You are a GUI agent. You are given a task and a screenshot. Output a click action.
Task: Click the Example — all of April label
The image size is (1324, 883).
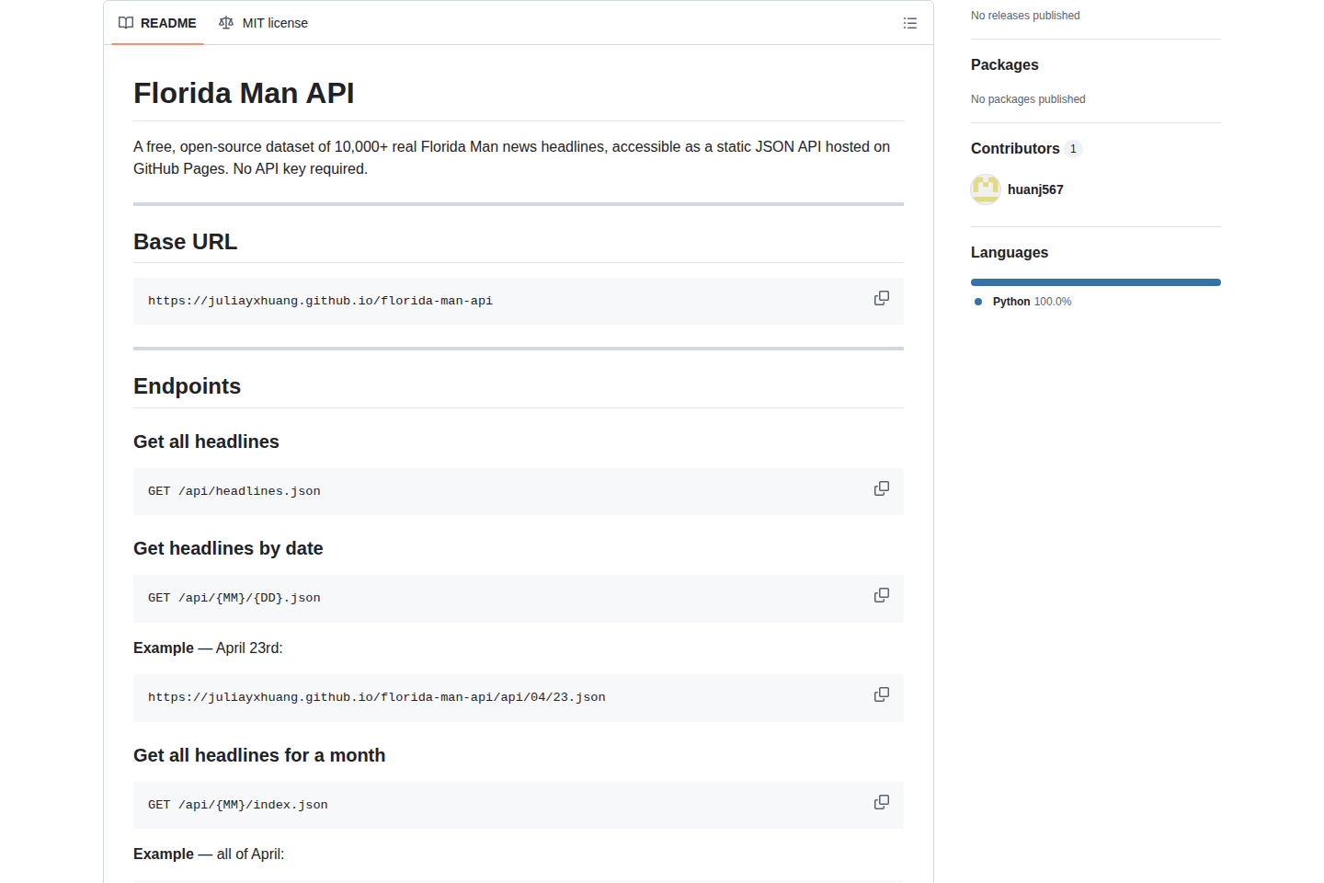(x=209, y=854)
